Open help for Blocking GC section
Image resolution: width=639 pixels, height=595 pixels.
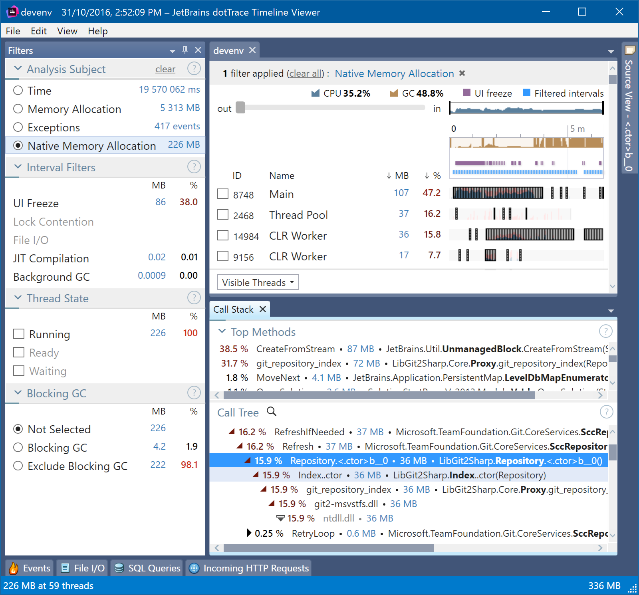click(194, 393)
